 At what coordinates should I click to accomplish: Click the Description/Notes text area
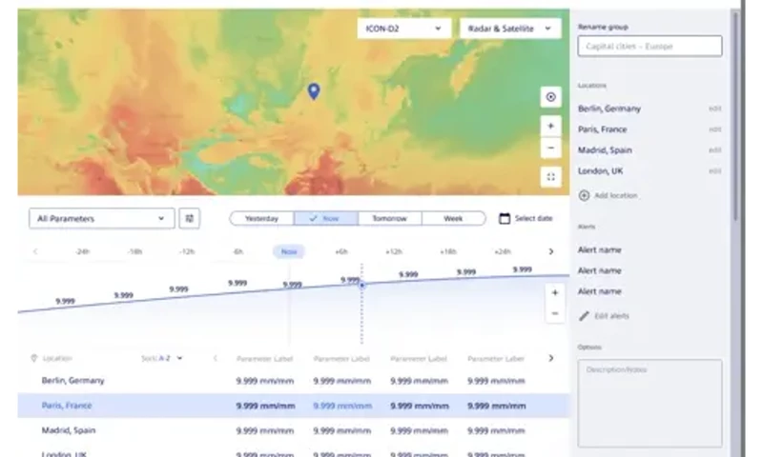pos(650,403)
